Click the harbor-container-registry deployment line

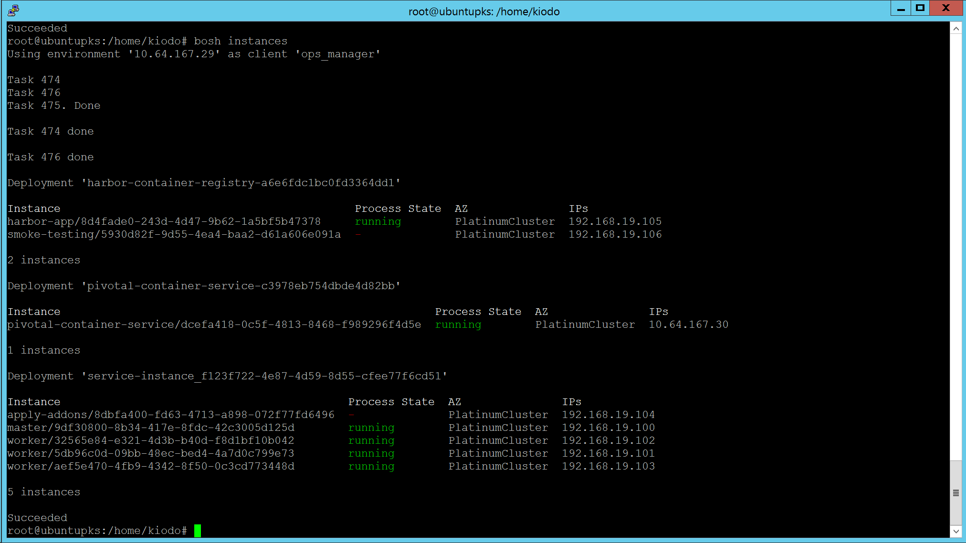[204, 183]
